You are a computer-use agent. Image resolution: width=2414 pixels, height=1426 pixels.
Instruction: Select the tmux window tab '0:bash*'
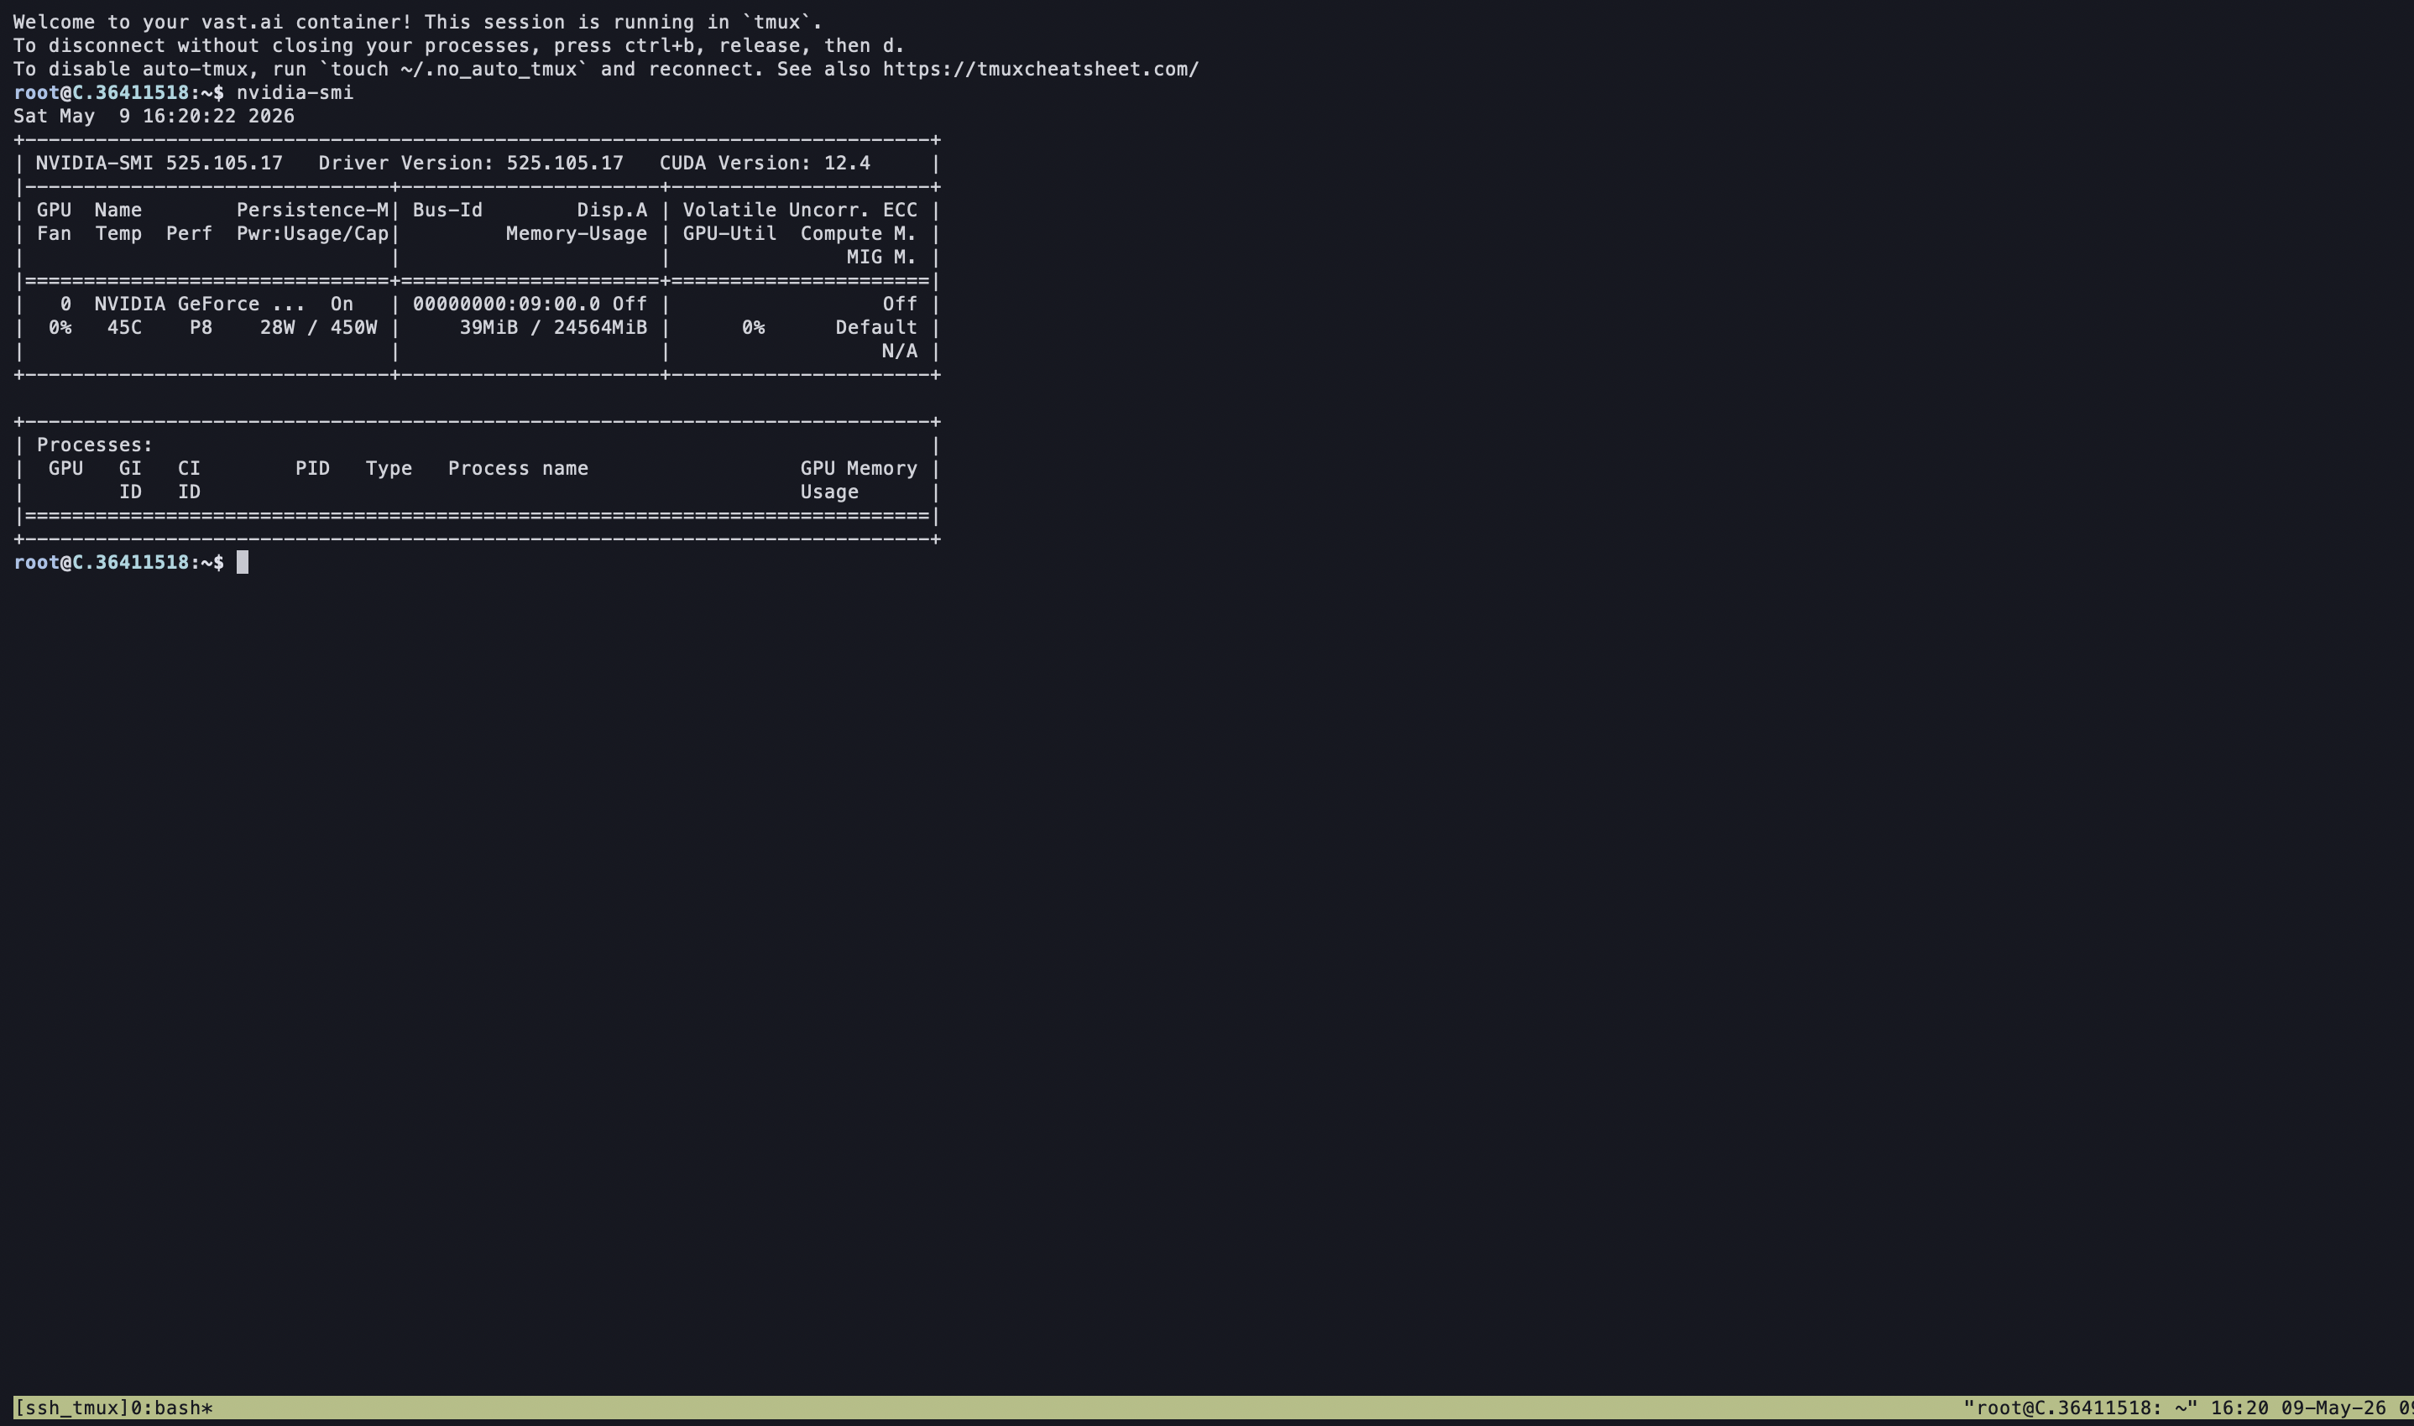click(171, 1408)
